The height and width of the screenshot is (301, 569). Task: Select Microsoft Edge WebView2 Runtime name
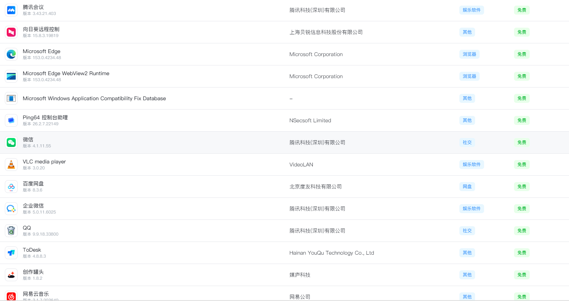pos(66,73)
